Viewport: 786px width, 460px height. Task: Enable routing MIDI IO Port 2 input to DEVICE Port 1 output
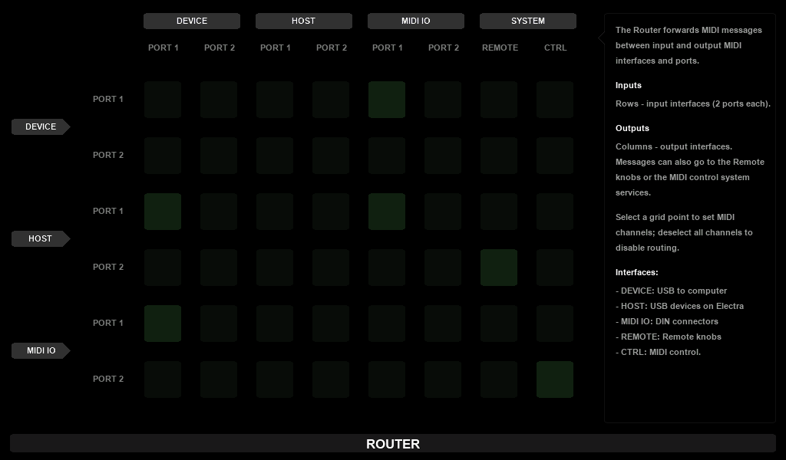click(x=163, y=380)
